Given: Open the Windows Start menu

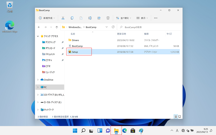Looking at the screenshot, I should pos(75,131).
